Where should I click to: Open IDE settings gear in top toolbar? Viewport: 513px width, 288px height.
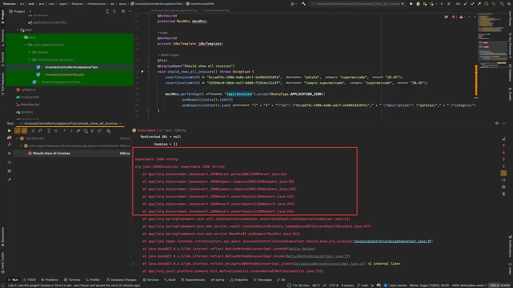(x=510, y=4)
